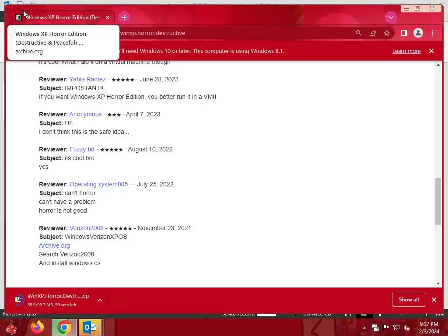448x336 pixels.
Task: Click the three-star rating in Anonymous review
Action: pyautogui.click(x=114, y=115)
